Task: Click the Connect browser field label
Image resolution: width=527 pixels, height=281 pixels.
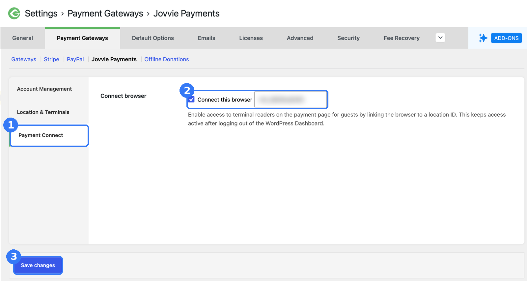Action: click(x=124, y=96)
